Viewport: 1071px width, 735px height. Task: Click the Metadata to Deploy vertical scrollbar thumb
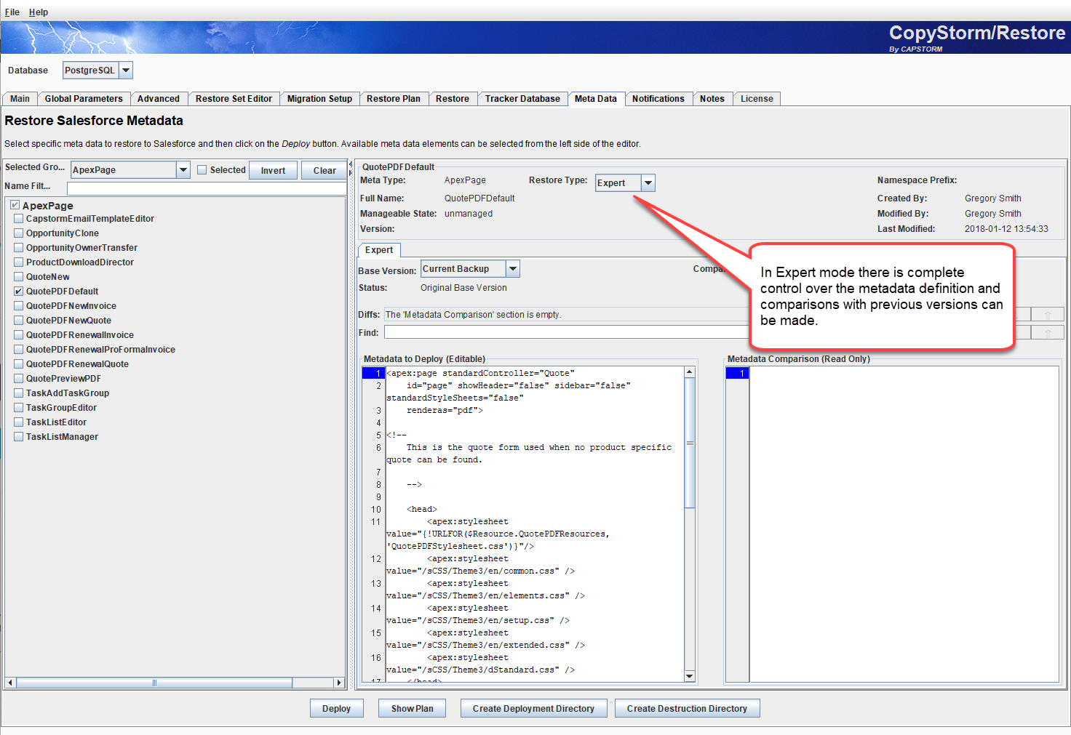(690, 443)
